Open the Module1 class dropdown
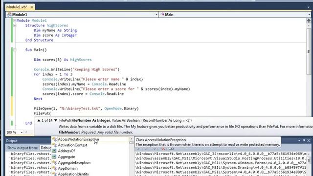Viewport: 313px width, 176px height. click(x=156, y=15)
